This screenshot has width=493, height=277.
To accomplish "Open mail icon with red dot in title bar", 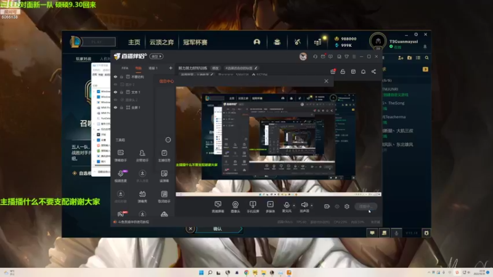I will [x=323, y=57].
